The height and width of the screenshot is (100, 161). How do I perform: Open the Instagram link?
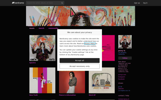[122, 77]
